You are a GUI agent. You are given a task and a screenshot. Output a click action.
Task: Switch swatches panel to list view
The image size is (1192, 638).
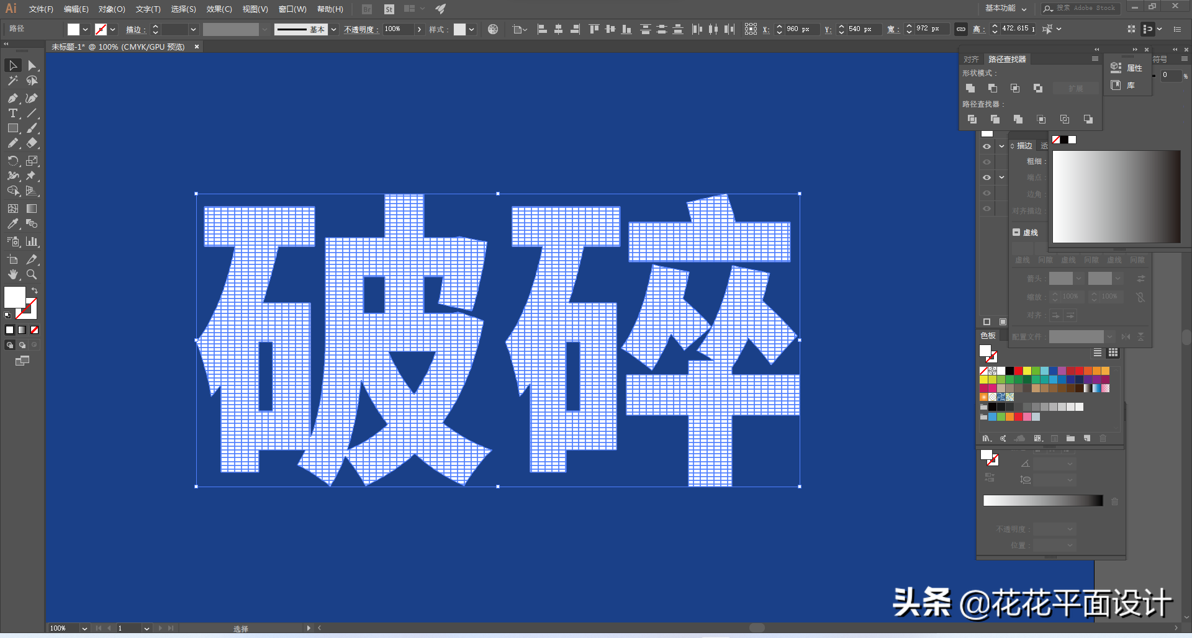pyautogui.click(x=1098, y=353)
